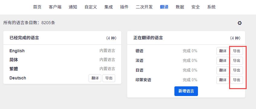Click 翻译 for 印第安语
The width and height of the screenshot is (256, 109).
pyautogui.click(x=223, y=80)
